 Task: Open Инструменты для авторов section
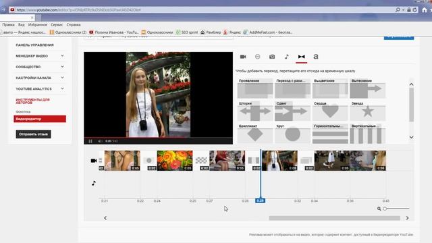[x=32, y=101]
